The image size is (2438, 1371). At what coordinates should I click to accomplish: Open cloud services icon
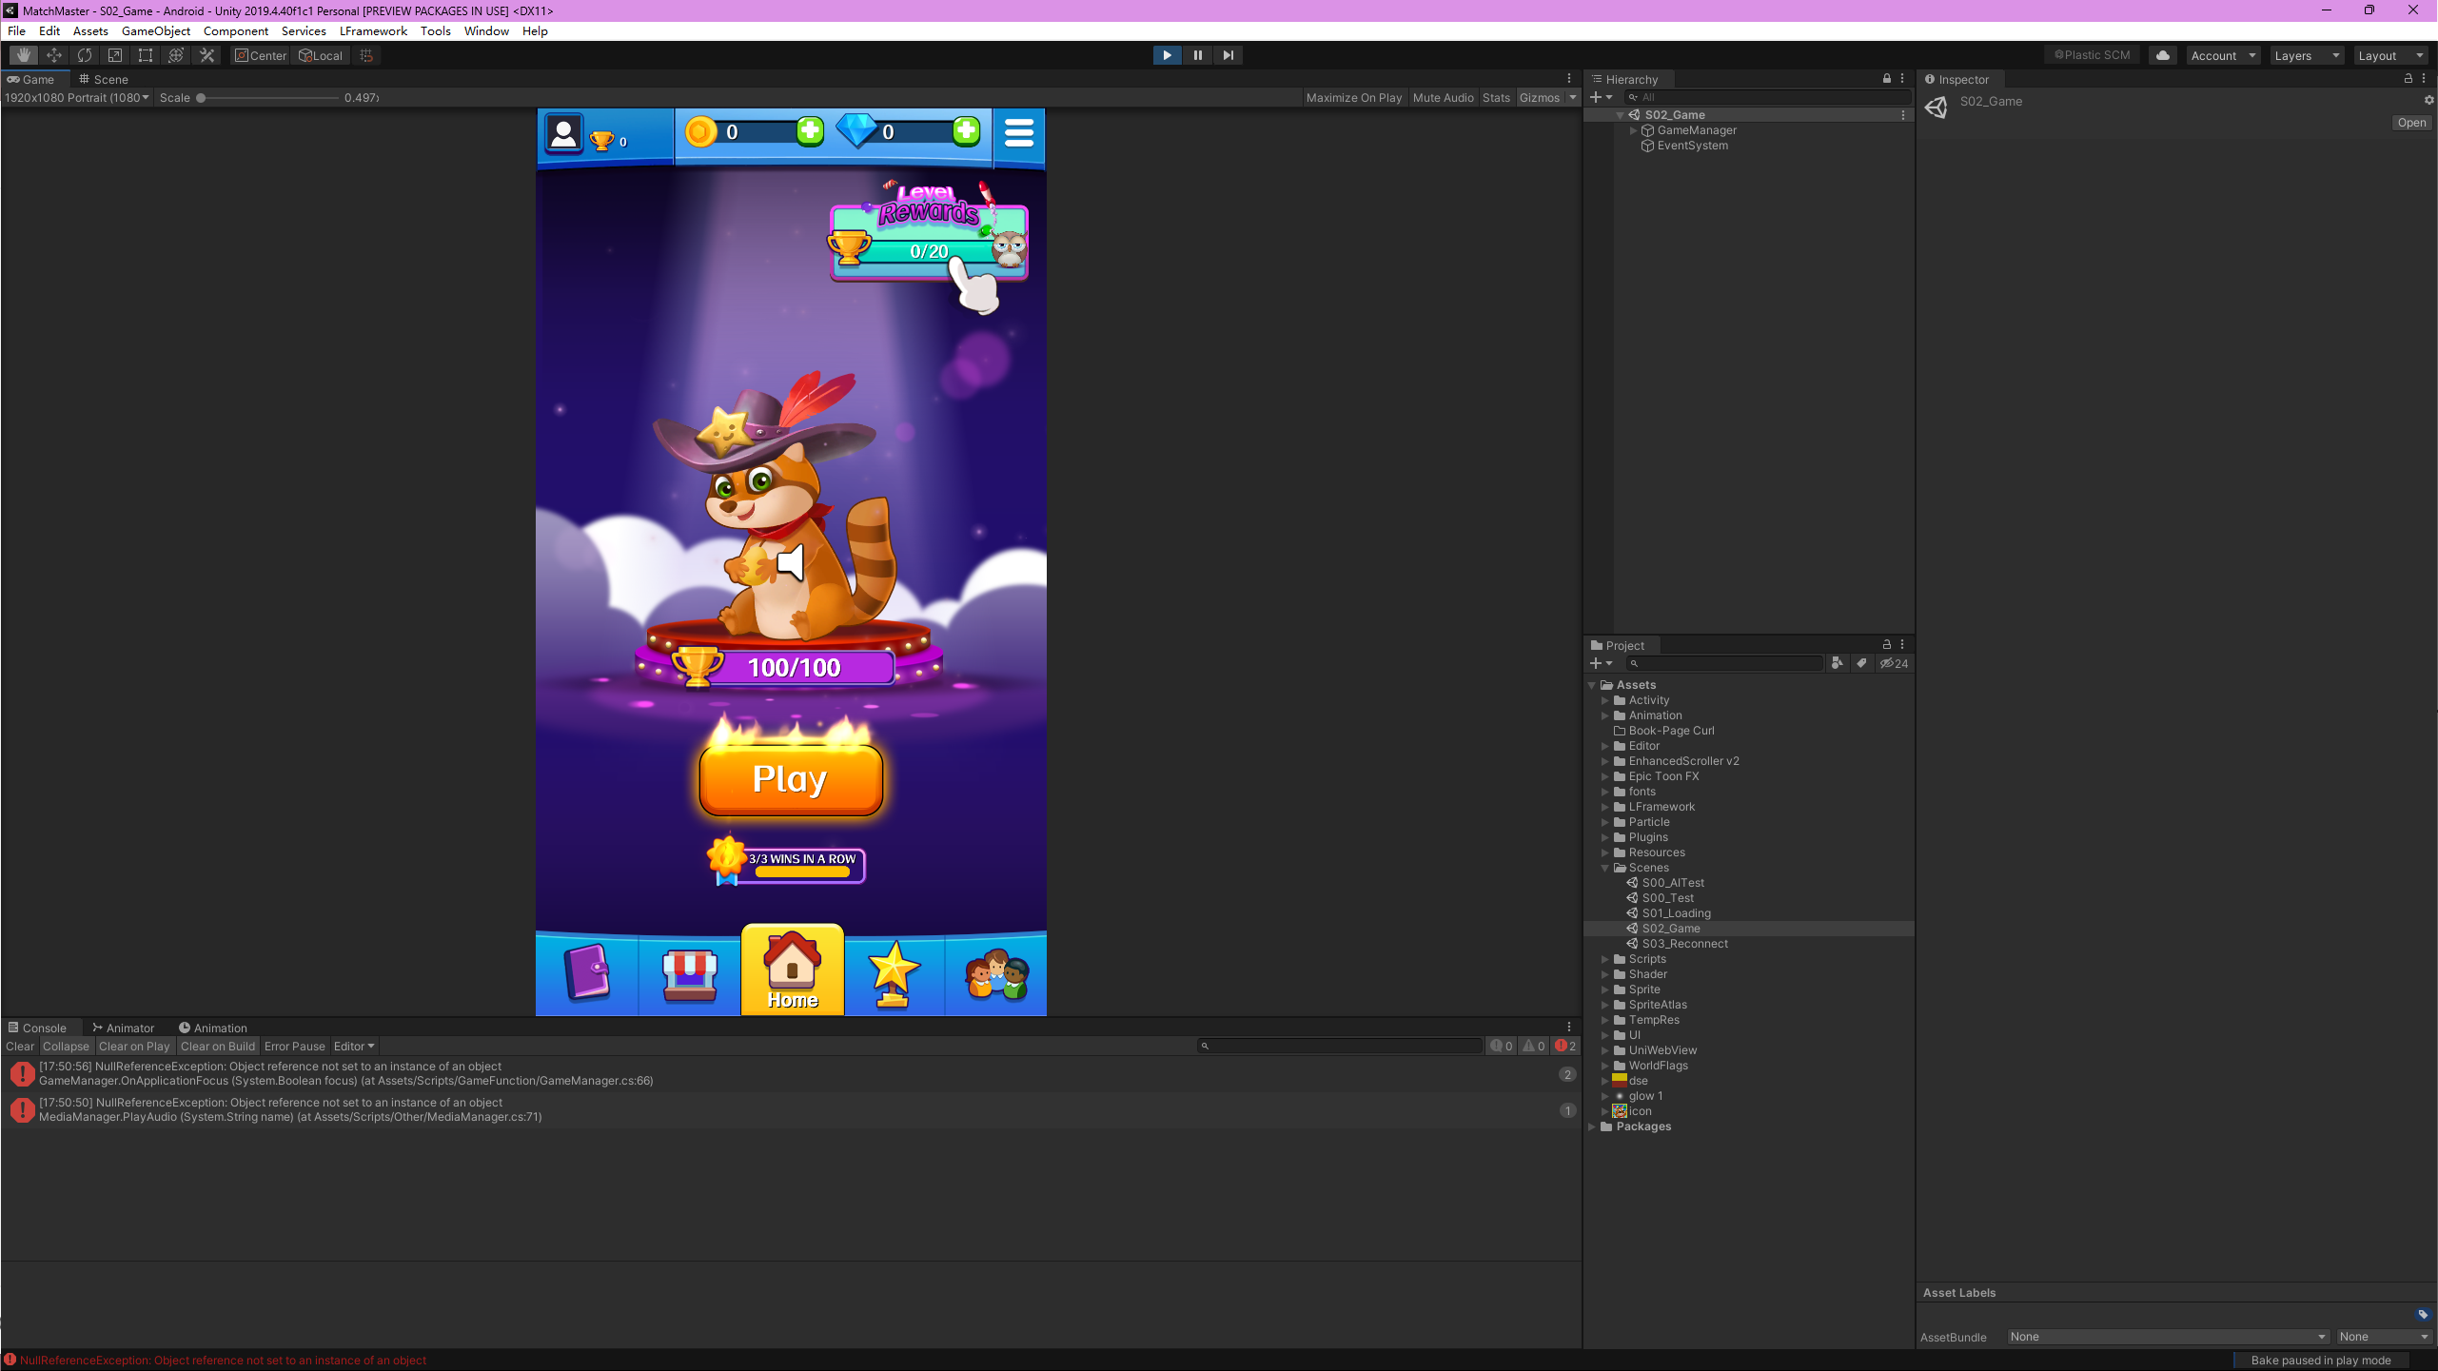point(2162,55)
